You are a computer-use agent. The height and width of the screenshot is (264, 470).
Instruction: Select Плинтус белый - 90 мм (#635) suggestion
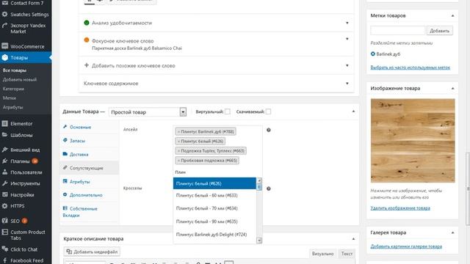tap(214, 221)
